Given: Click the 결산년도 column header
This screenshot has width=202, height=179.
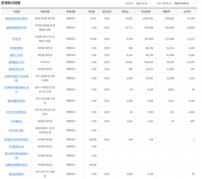Looking at the screenshot, I should click(x=107, y=11).
